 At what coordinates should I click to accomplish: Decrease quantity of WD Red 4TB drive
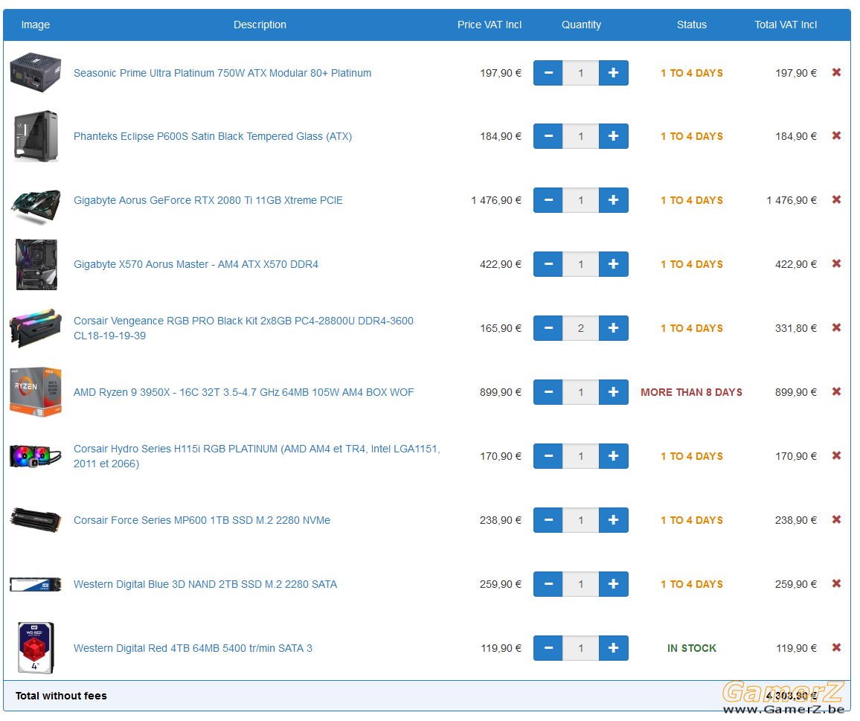548,648
